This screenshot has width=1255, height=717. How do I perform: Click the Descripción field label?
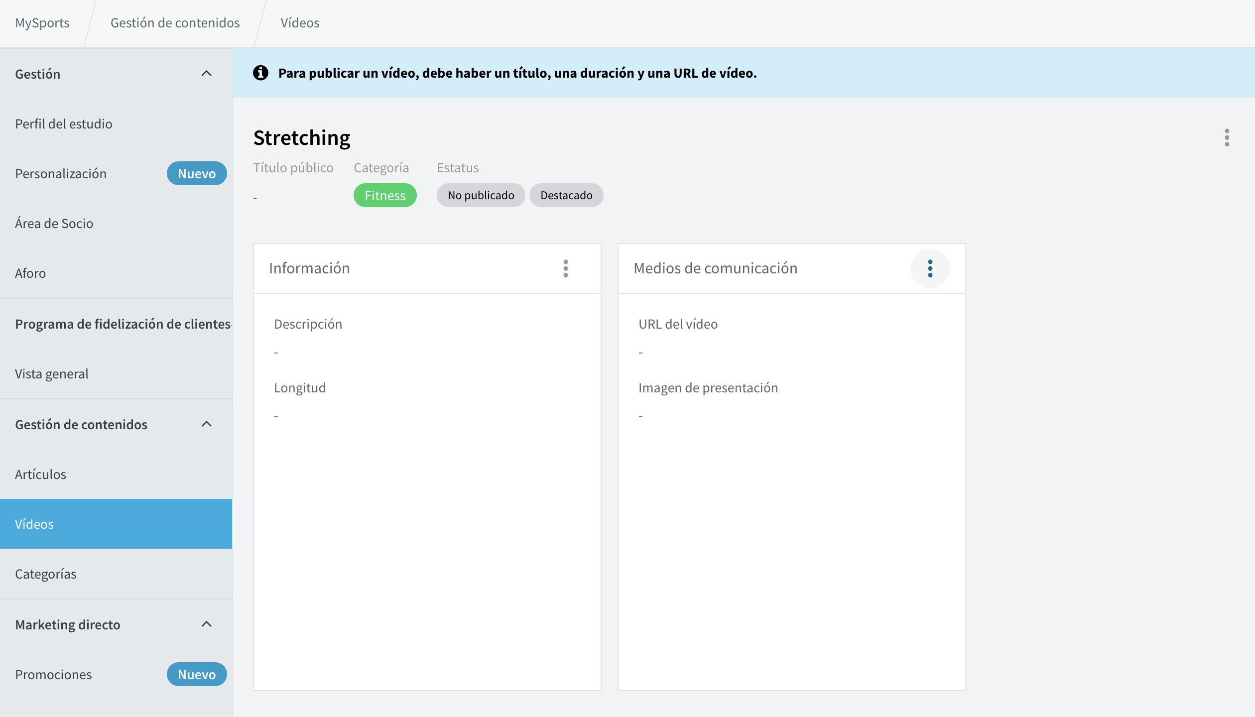click(x=308, y=324)
